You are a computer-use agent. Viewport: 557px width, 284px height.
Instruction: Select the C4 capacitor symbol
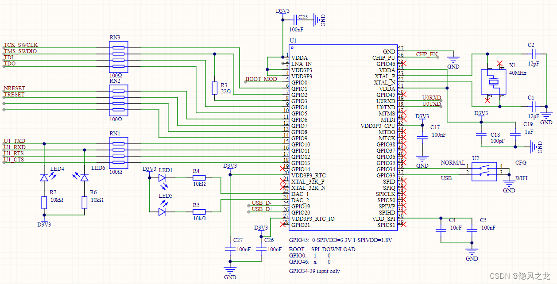tap(441, 230)
